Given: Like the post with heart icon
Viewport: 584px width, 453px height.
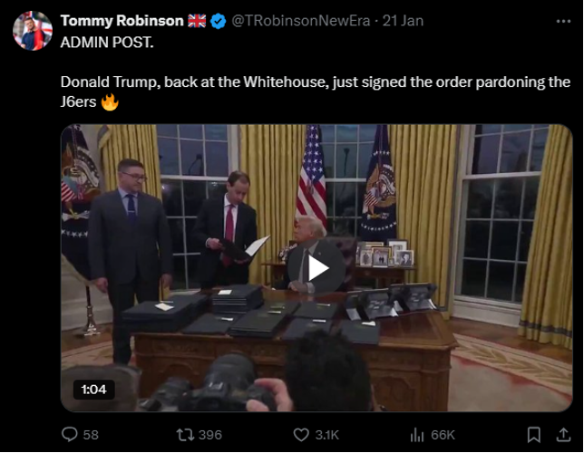Looking at the screenshot, I should (x=301, y=434).
